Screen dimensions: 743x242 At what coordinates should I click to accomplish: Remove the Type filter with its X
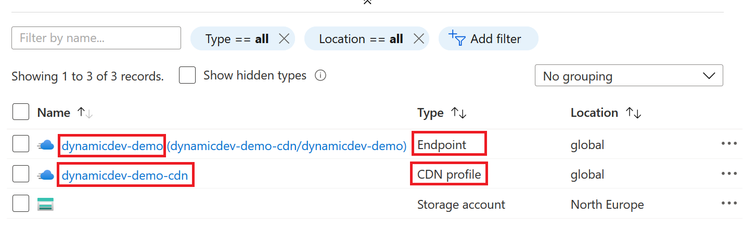click(x=284, y=39)
